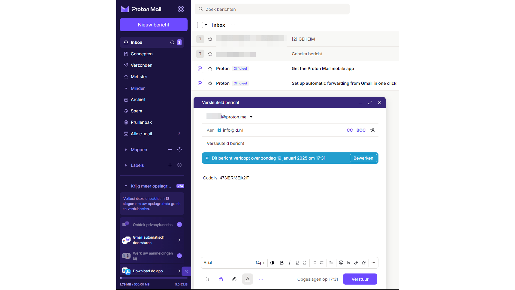Viewport: 515px width, 290px height.
Task: Insert a hyperlink
Action: (356, 263)
